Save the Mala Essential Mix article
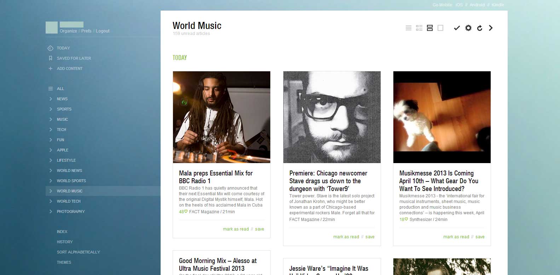The image size is (560, 275). [260, 229]
